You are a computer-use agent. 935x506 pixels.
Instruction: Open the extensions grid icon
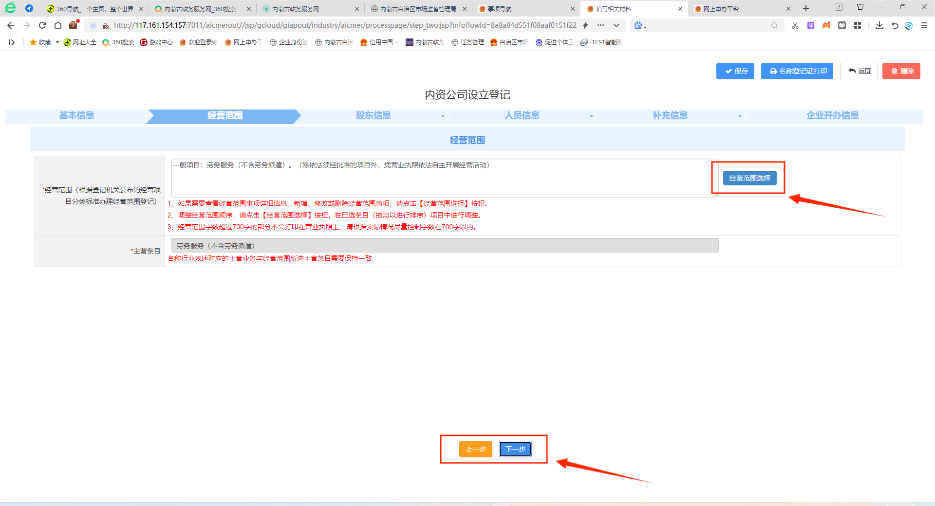[x=858, y=25]
